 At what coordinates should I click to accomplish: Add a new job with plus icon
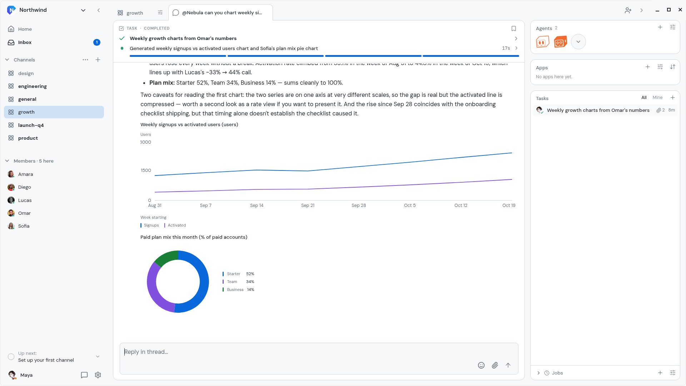click(660, 373)
